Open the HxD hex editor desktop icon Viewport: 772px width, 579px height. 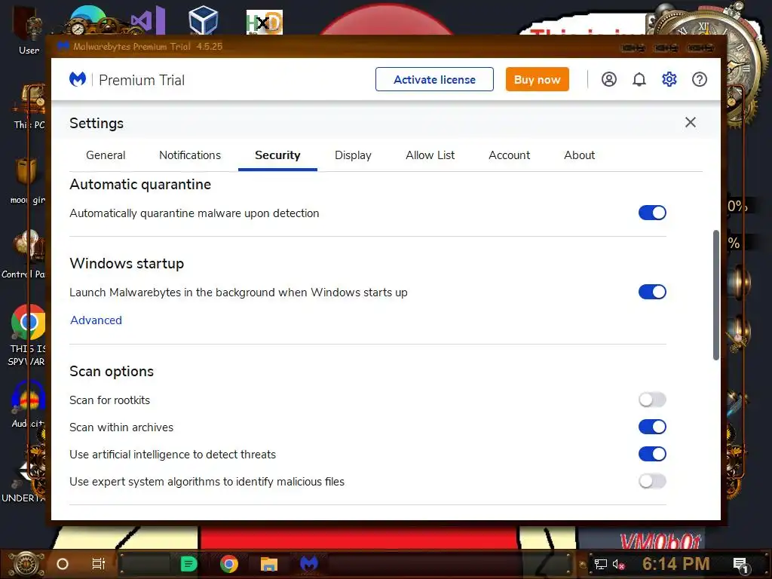click(x=265, y=22)
